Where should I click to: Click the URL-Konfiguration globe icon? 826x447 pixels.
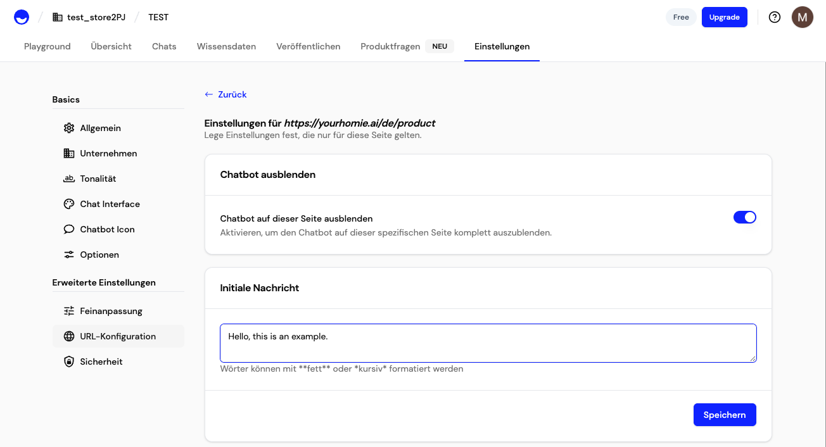pos(69,336)
